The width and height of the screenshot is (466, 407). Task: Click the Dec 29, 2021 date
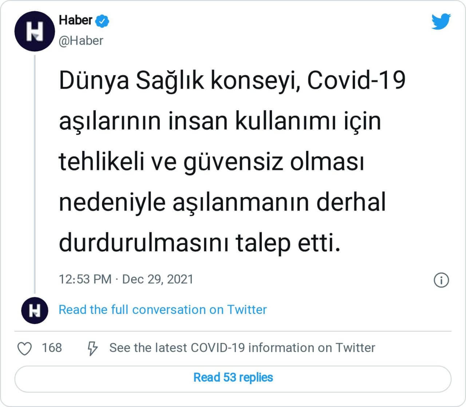[157, 279]
